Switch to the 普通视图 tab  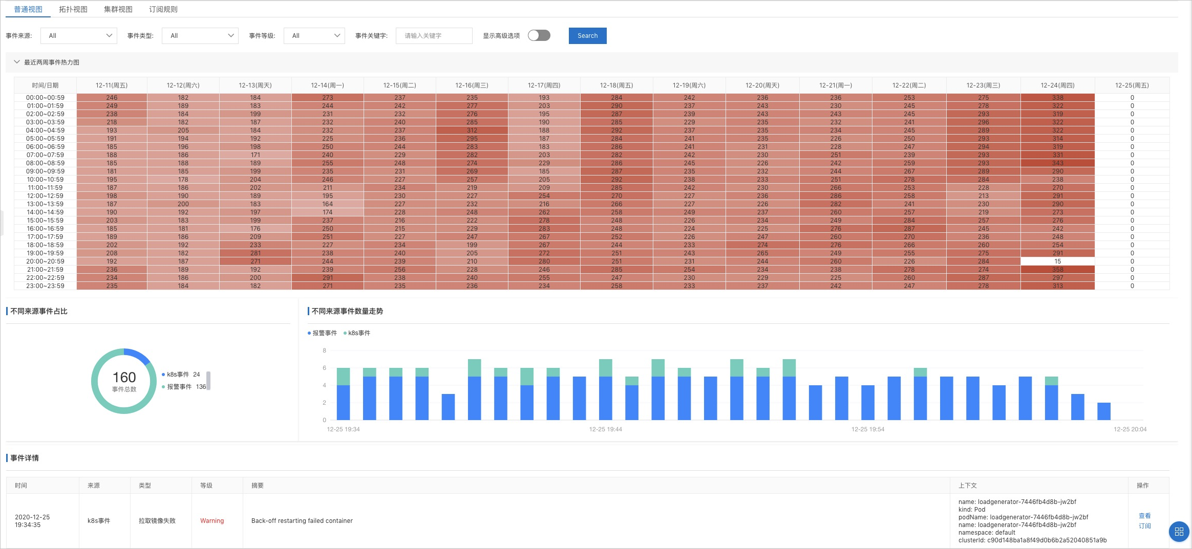click(28, 9)
